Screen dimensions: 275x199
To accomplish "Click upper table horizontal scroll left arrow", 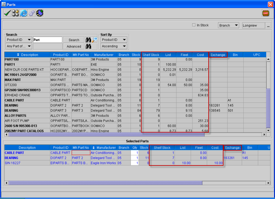I will pos(7,134).
